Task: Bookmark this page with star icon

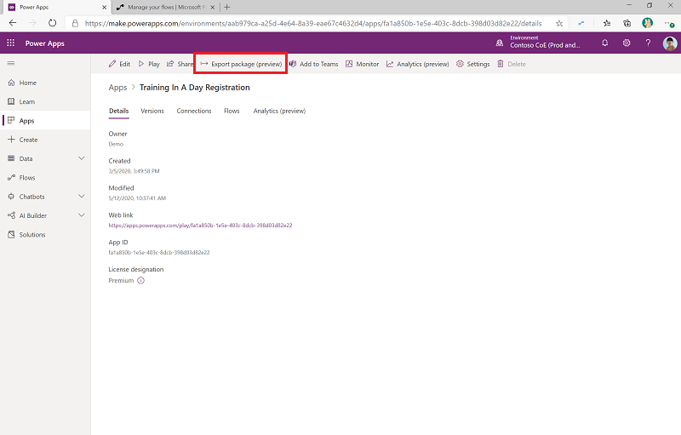Action: [x=559, y=24]
